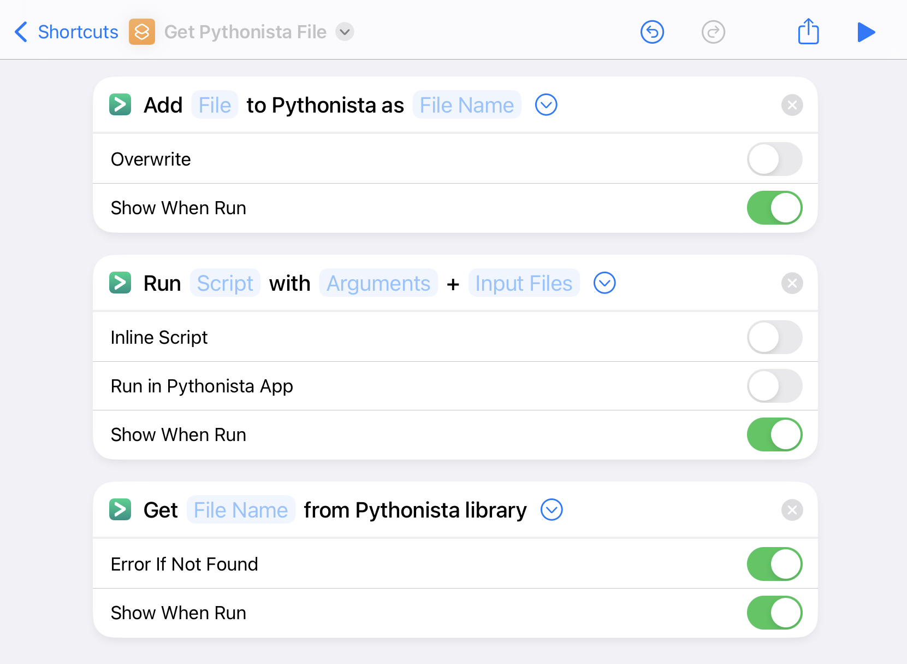This screenshot has height=664, width=907.
Task: Tap the redo arrow icon
Action: pos(713,32)
